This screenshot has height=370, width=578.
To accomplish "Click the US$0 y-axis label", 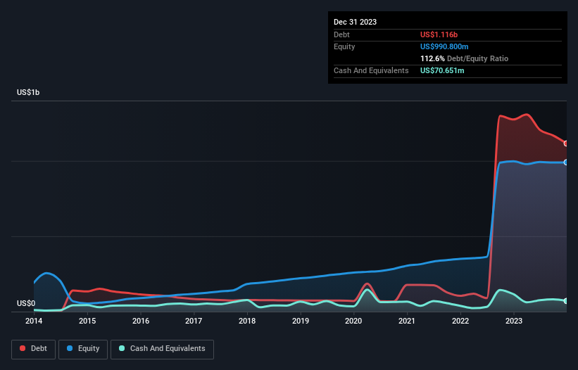I will pyautogui.click(x=26, y=303).
